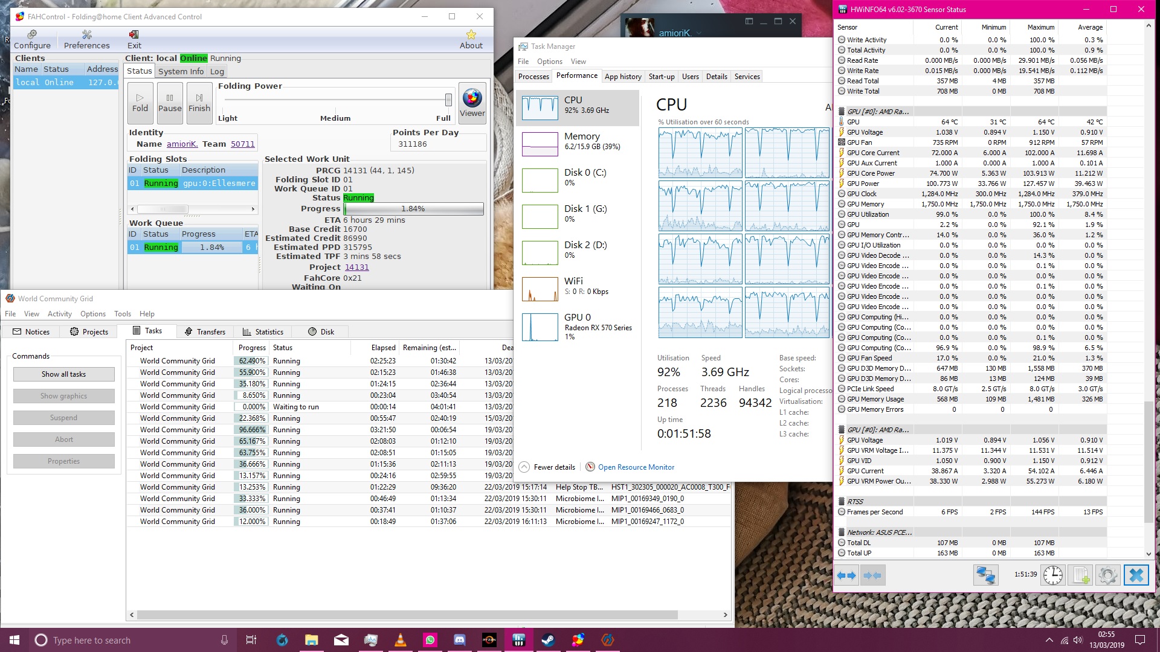
Task: Click the Exit icon in FAHControl
Action: [x=134, y=40]
